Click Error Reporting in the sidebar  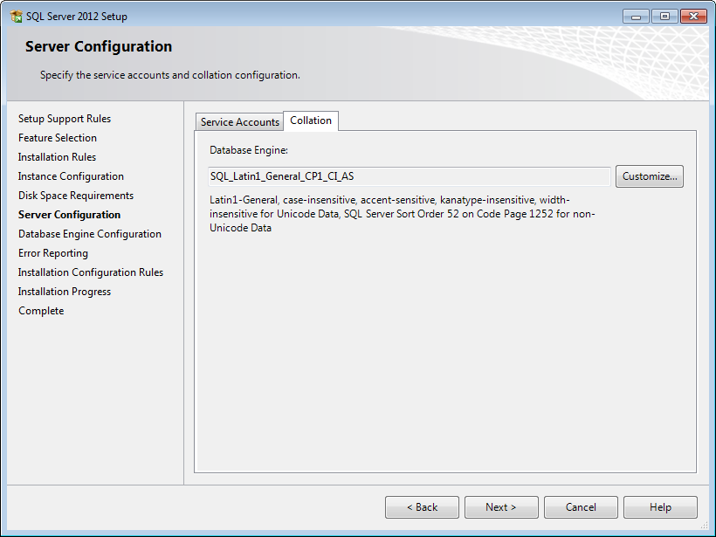tap(53, 253)
